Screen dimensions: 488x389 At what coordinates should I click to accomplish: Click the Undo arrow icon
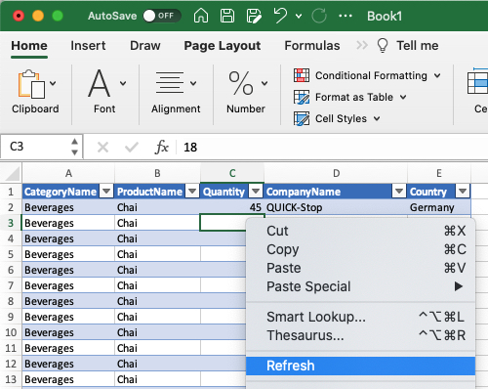(x=280, y=16)
